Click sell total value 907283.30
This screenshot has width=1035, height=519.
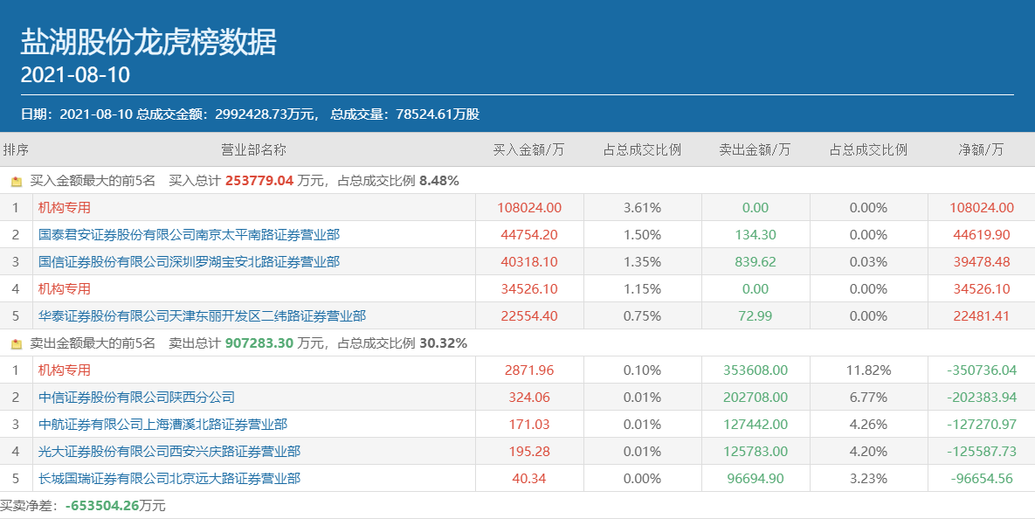coord(259,343)
